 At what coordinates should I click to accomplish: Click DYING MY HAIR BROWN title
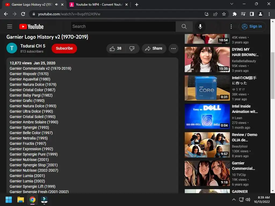(245, 52)
